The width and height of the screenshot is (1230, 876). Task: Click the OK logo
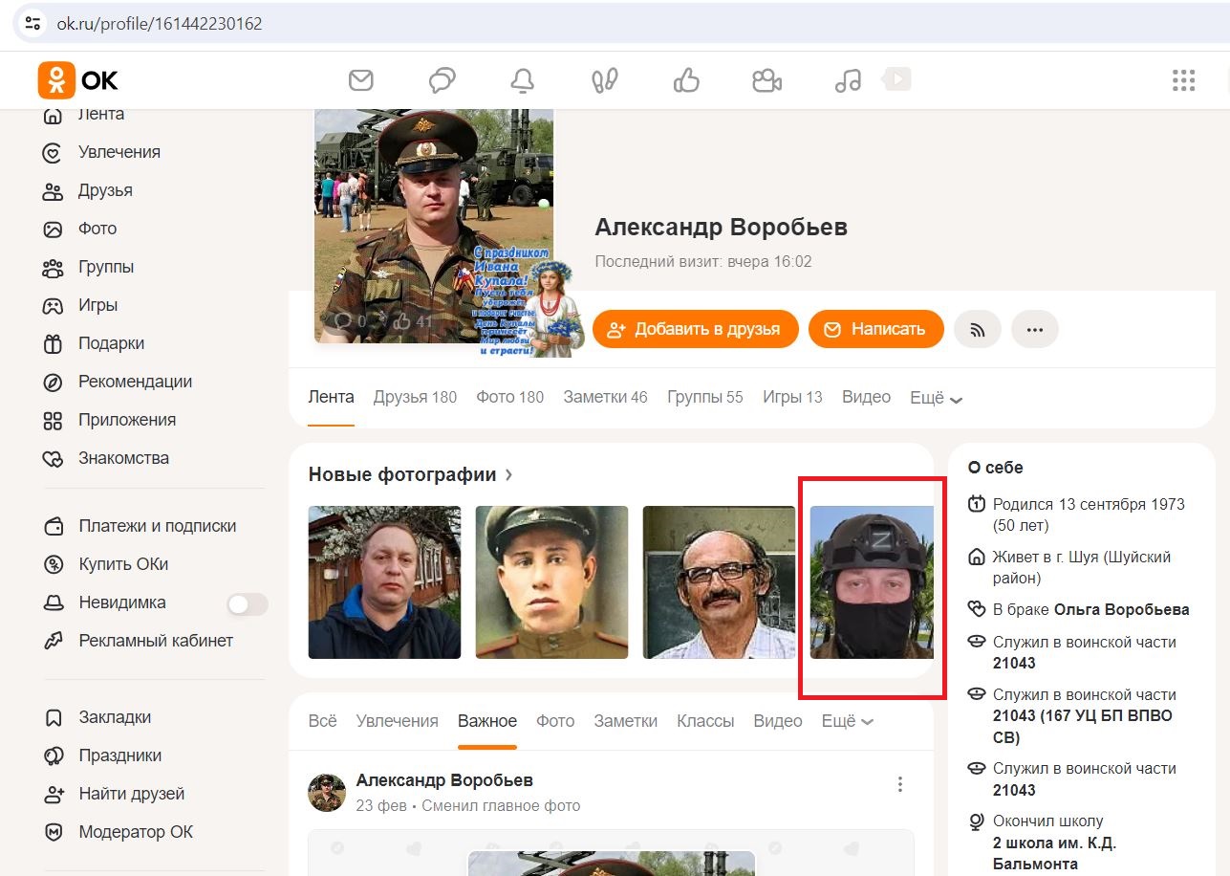(78, 80)
